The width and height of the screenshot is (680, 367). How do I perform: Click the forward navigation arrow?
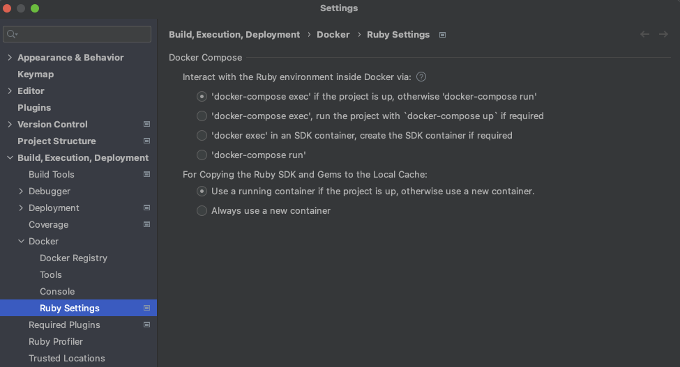pos(663,35)
